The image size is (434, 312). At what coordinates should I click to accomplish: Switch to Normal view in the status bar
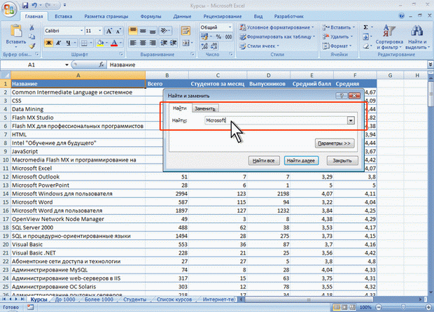(337, 307)
